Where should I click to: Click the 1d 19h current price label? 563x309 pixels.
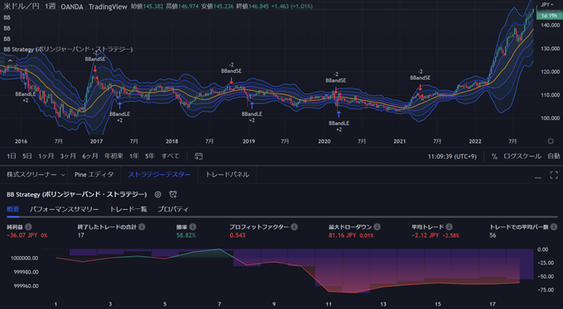[549, 16]
